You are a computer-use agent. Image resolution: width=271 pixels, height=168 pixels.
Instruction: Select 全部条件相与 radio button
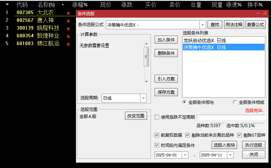click(185, 102)
